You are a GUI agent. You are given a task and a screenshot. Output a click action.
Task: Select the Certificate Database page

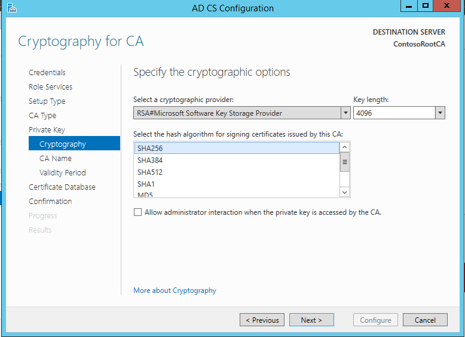pyautogui.click(x=62, y=187)
